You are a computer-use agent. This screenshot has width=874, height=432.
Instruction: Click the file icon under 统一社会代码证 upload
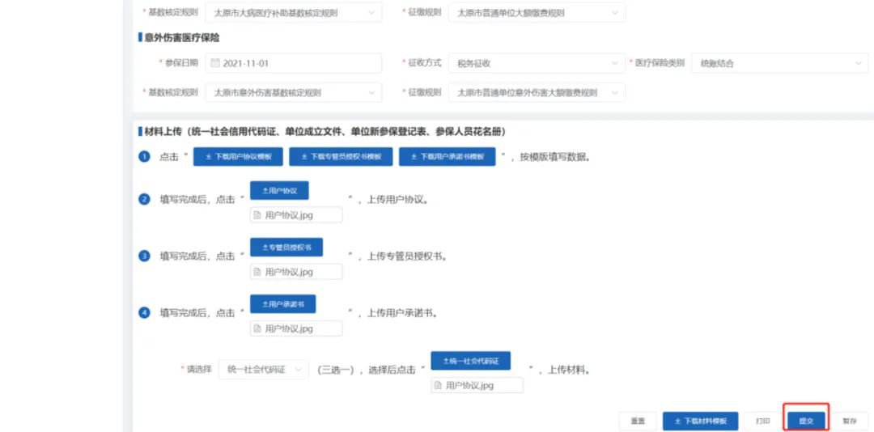pyautogui.click(x=439, y=385)
